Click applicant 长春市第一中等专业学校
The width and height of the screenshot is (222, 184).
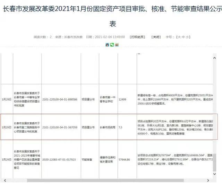tap(108, 99)
